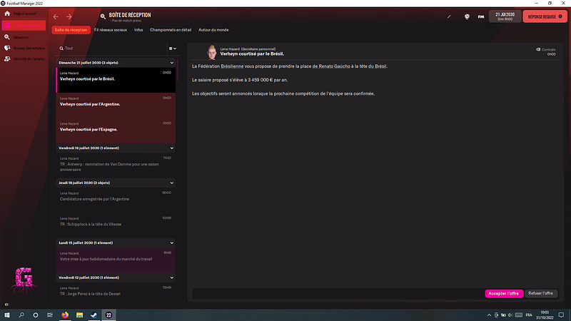
Task: Click the forward navigation arrow
Action: click(69, 16)
